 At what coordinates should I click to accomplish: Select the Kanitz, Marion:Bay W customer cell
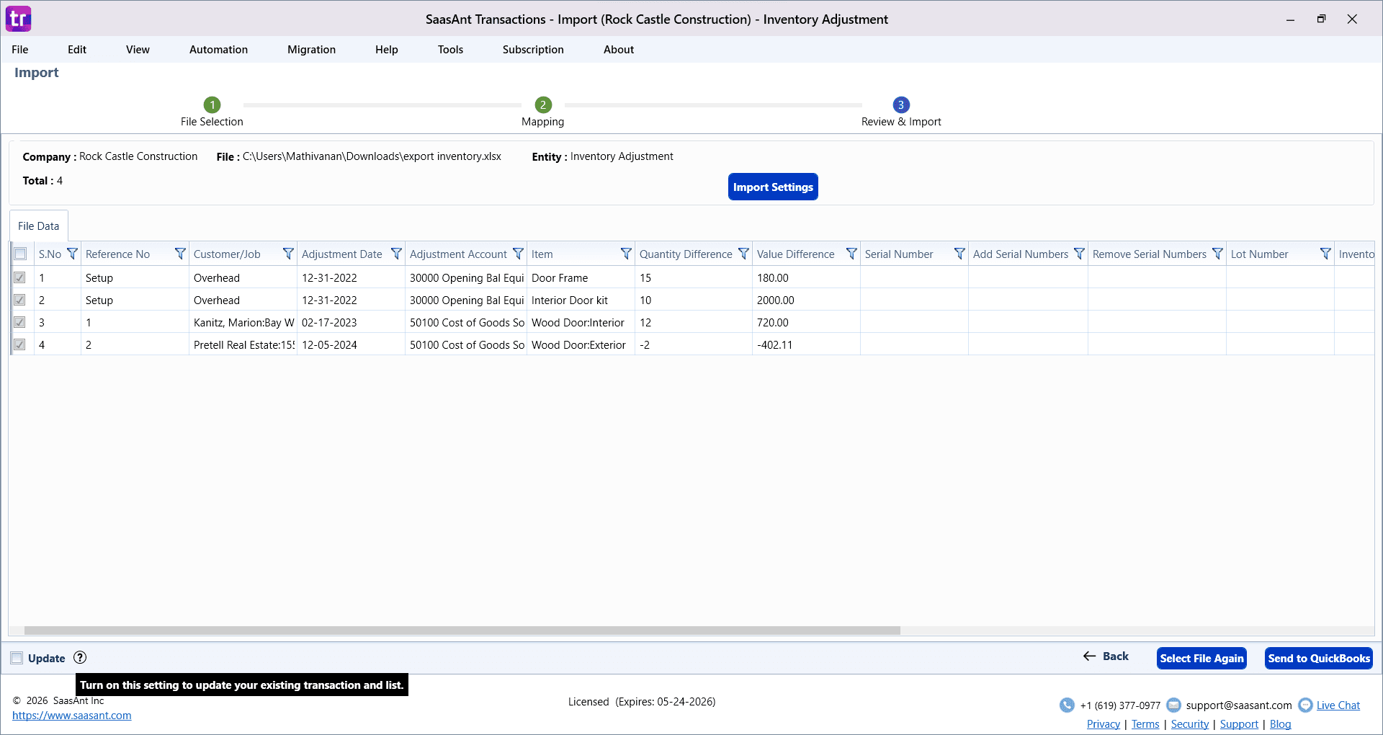pos(243,322)
